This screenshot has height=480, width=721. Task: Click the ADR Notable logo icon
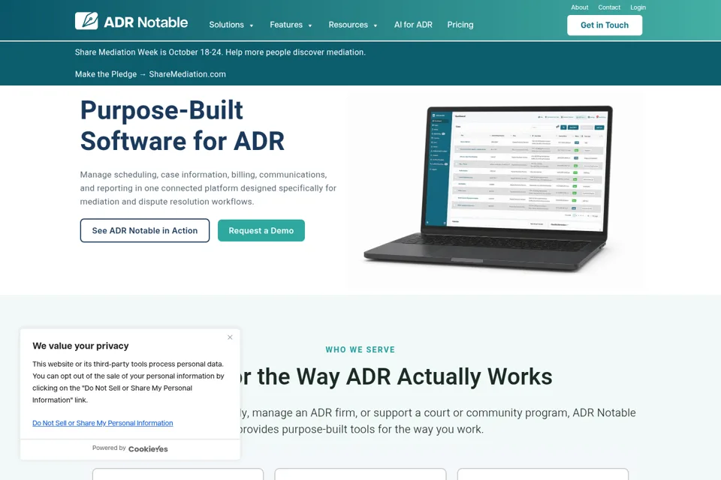[86, 21]
